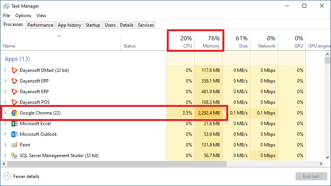Expand the Dayansoft ERP row using 358.1 MB
Image resolution: width=331 pixels, height=186 pixels.
tap(5, 81)
